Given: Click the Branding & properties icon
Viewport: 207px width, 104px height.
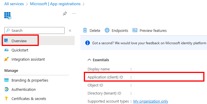Looking at the screenshot, I should (6, 80).
